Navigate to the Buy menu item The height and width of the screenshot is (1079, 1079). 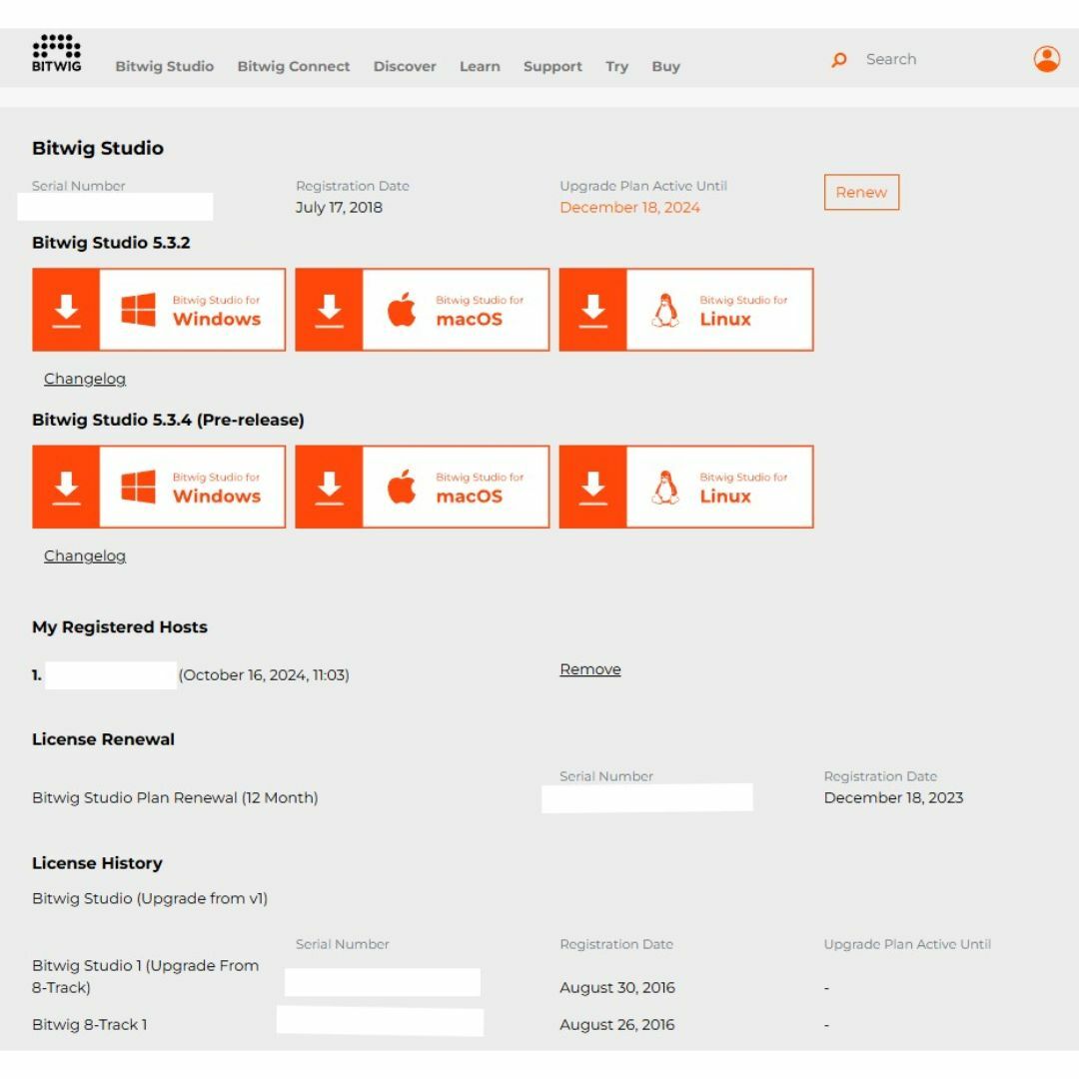tap(665, 66)
